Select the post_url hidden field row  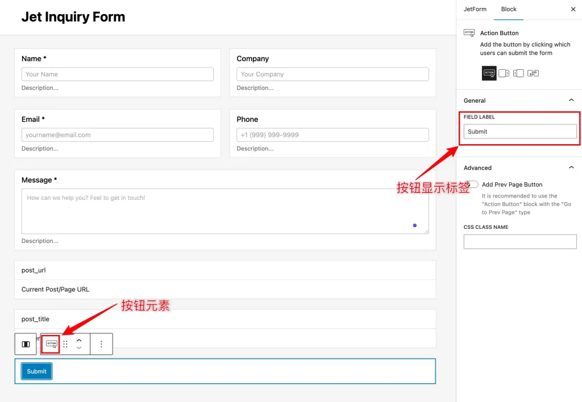(225, 270)
